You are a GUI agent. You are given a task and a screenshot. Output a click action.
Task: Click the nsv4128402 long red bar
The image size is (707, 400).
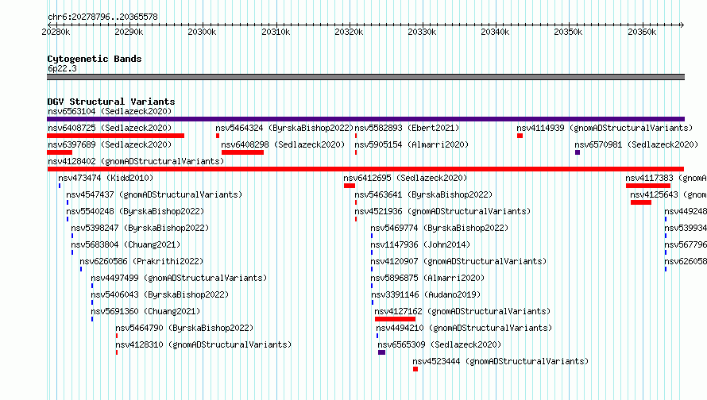(365, 169)
